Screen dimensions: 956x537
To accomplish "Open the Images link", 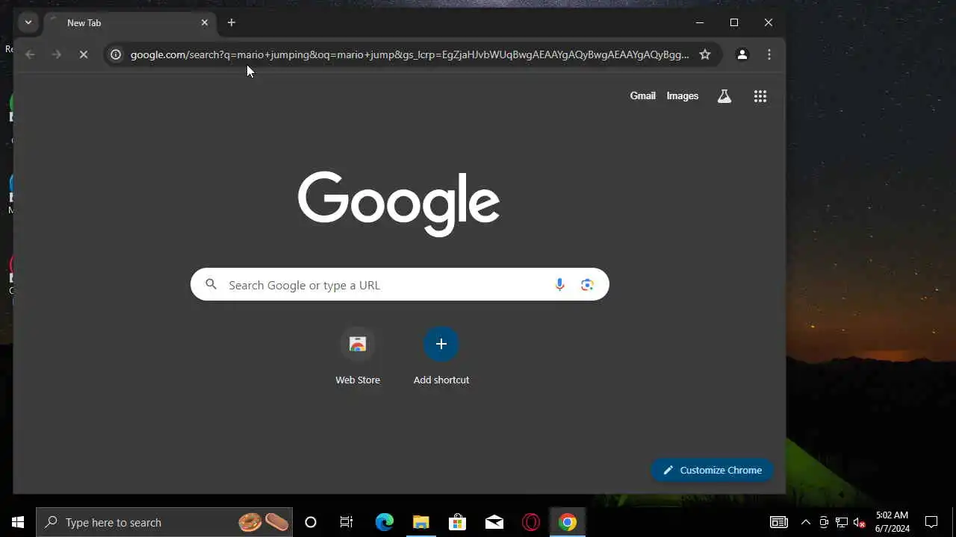I will (x=683, y=95).
